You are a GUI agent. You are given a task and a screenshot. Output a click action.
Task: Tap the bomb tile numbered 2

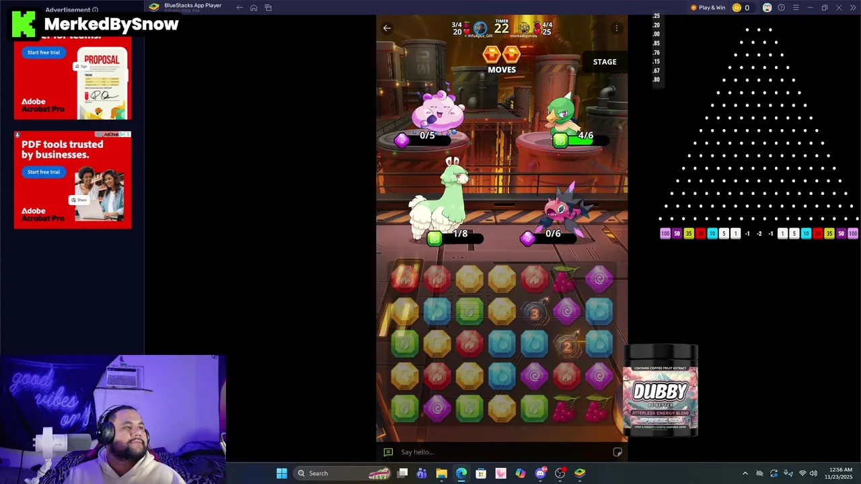[567, 345]
